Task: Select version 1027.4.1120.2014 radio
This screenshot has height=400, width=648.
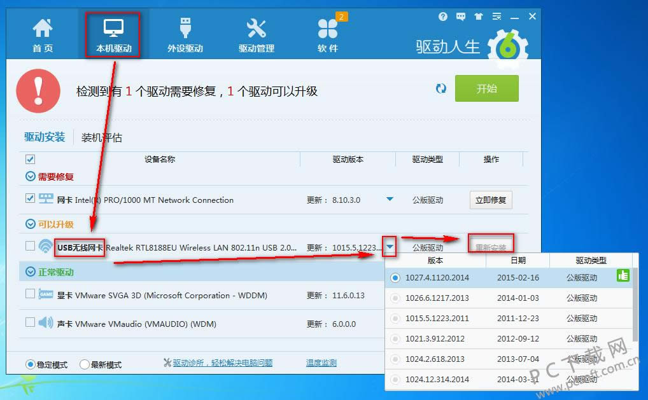Action: pos(395,278)
